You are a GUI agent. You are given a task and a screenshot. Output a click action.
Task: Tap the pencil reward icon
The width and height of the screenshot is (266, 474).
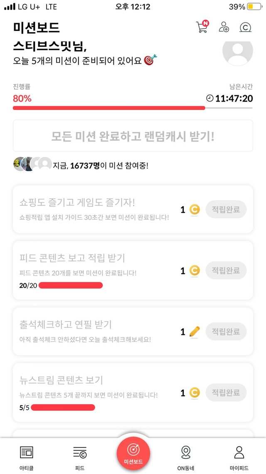click(194, 332)
